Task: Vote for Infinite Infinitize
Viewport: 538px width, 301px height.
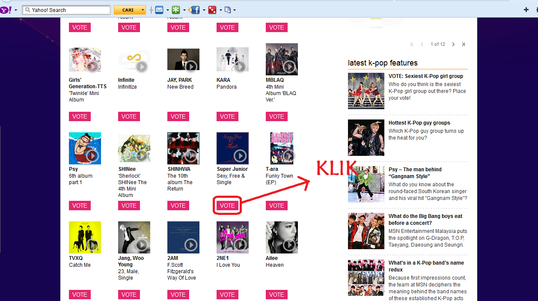Action: point(129,116)
